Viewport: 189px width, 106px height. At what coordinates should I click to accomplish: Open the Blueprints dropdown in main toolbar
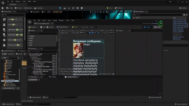click(28, 8)
